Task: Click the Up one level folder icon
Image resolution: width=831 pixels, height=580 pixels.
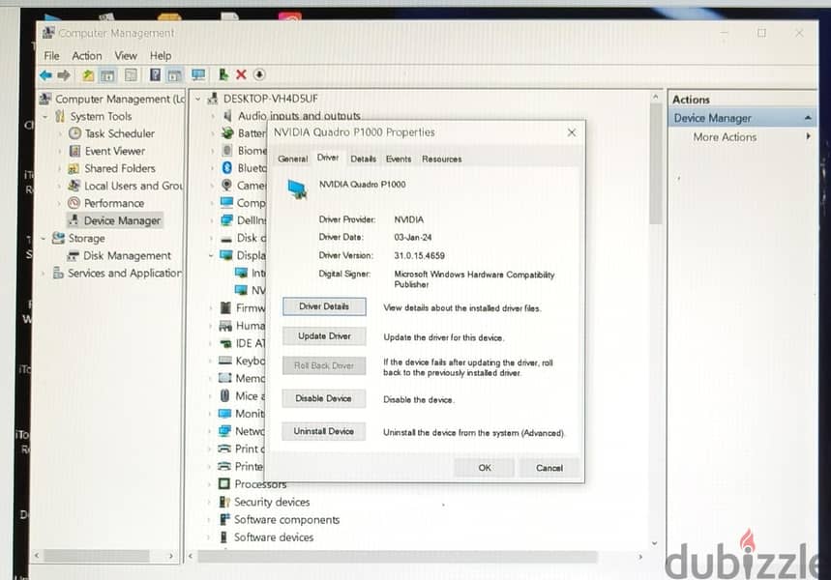Action: pyautogui.click(x=88, y=75)
